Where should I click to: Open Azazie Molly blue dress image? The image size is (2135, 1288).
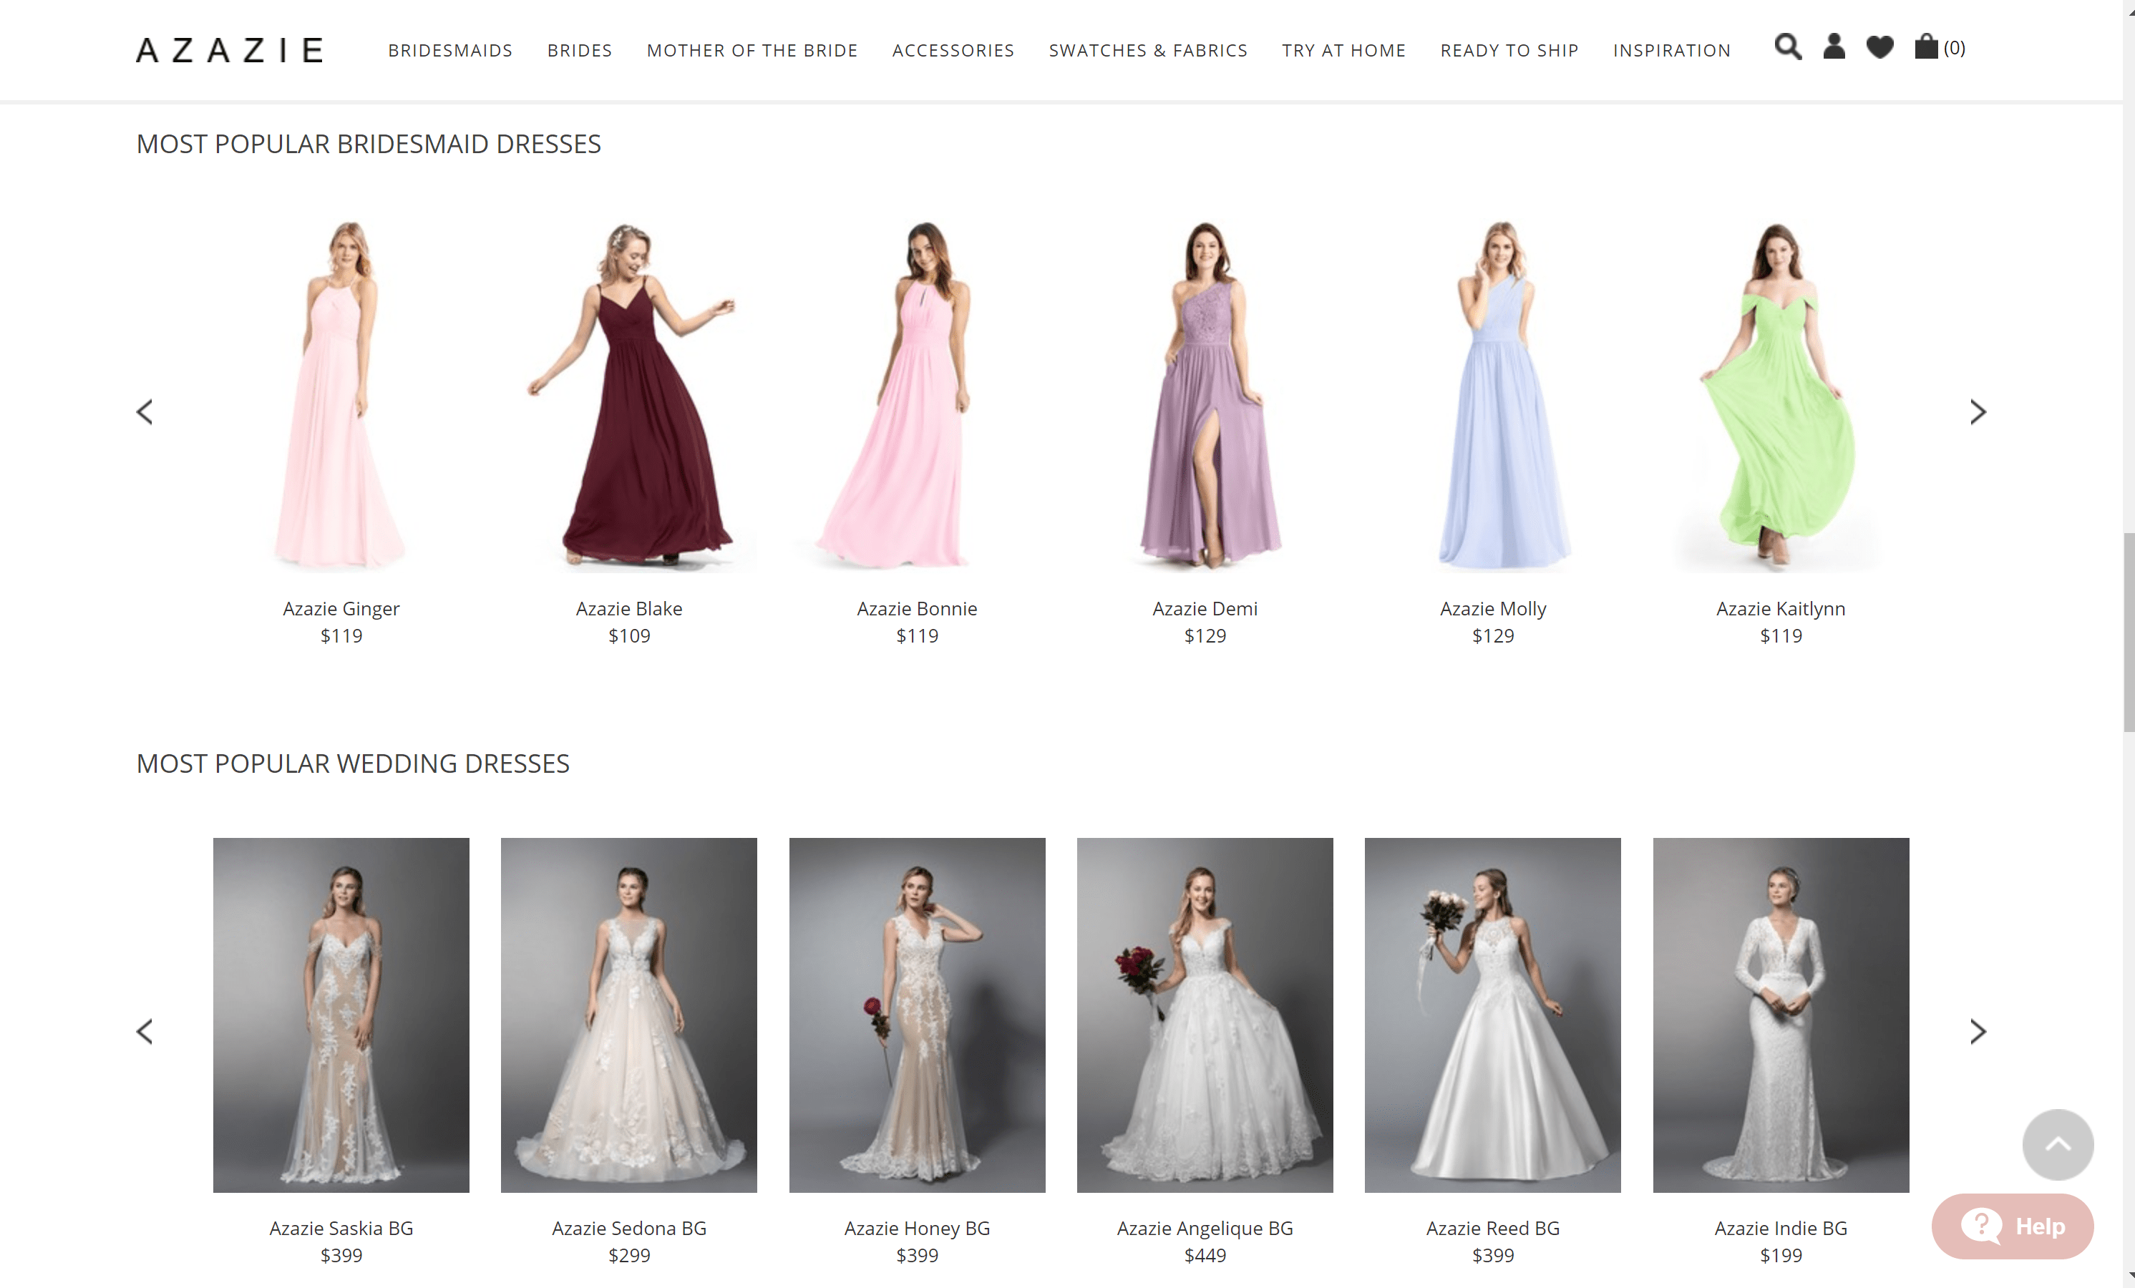point(1493,395)
